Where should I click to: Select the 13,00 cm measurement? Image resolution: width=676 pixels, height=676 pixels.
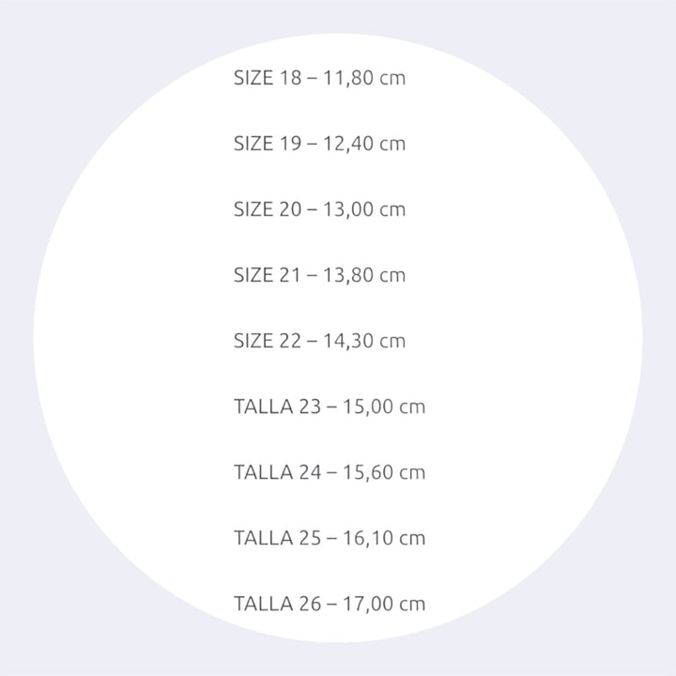pyautogui.click(x=364, y=209)
